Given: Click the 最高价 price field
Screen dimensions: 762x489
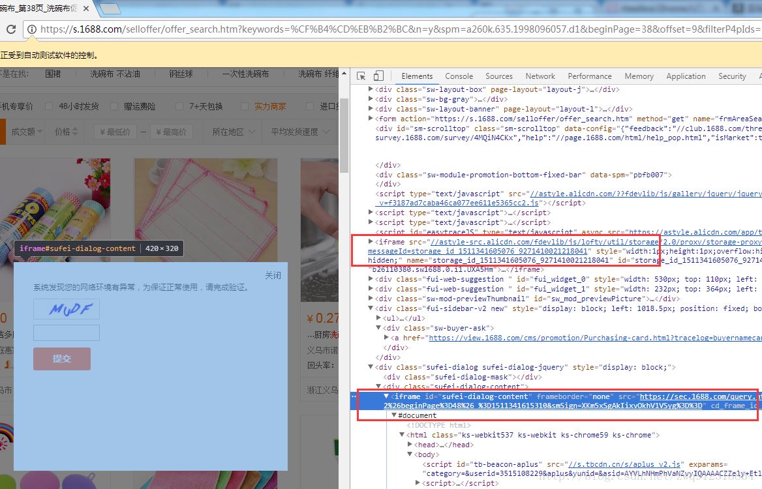Looking at the screenshot, I should [171, 132].
